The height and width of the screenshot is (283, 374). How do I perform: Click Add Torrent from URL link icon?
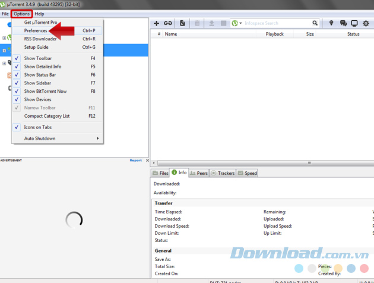pos(168,23)
